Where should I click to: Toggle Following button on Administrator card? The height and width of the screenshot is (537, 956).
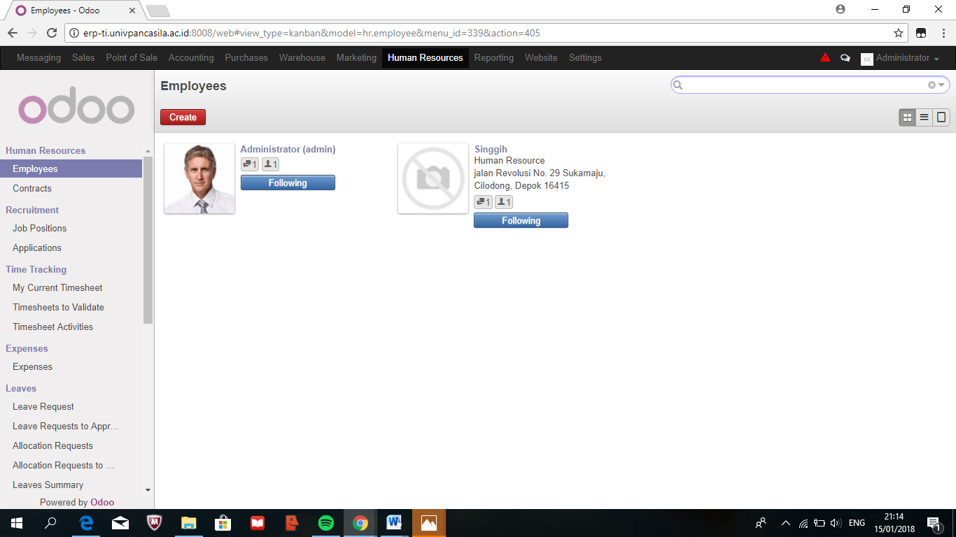[x=288, y=183]
